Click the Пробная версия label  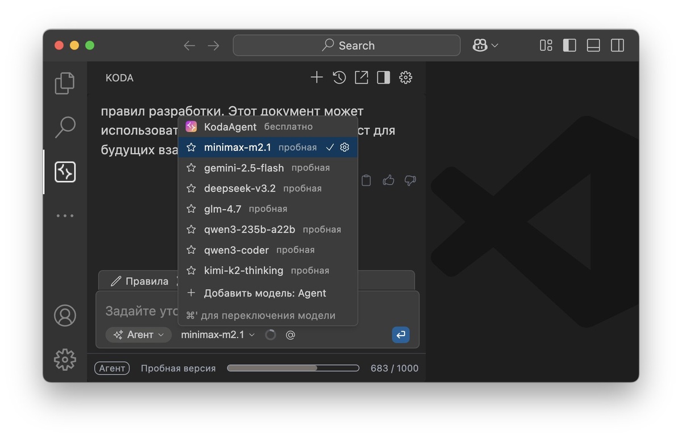tap(178, 368)
